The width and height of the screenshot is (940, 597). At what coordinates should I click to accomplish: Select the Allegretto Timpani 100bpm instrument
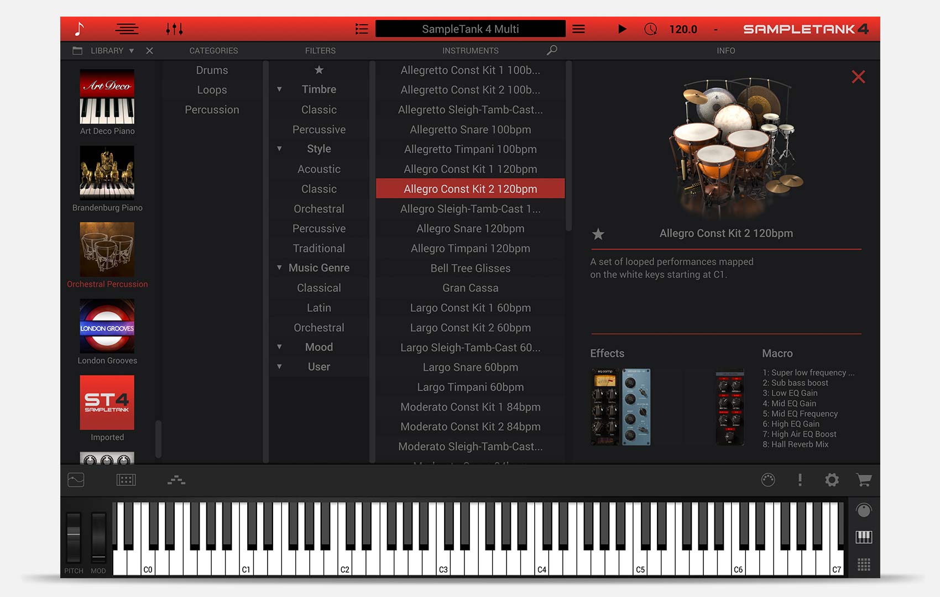469,149
